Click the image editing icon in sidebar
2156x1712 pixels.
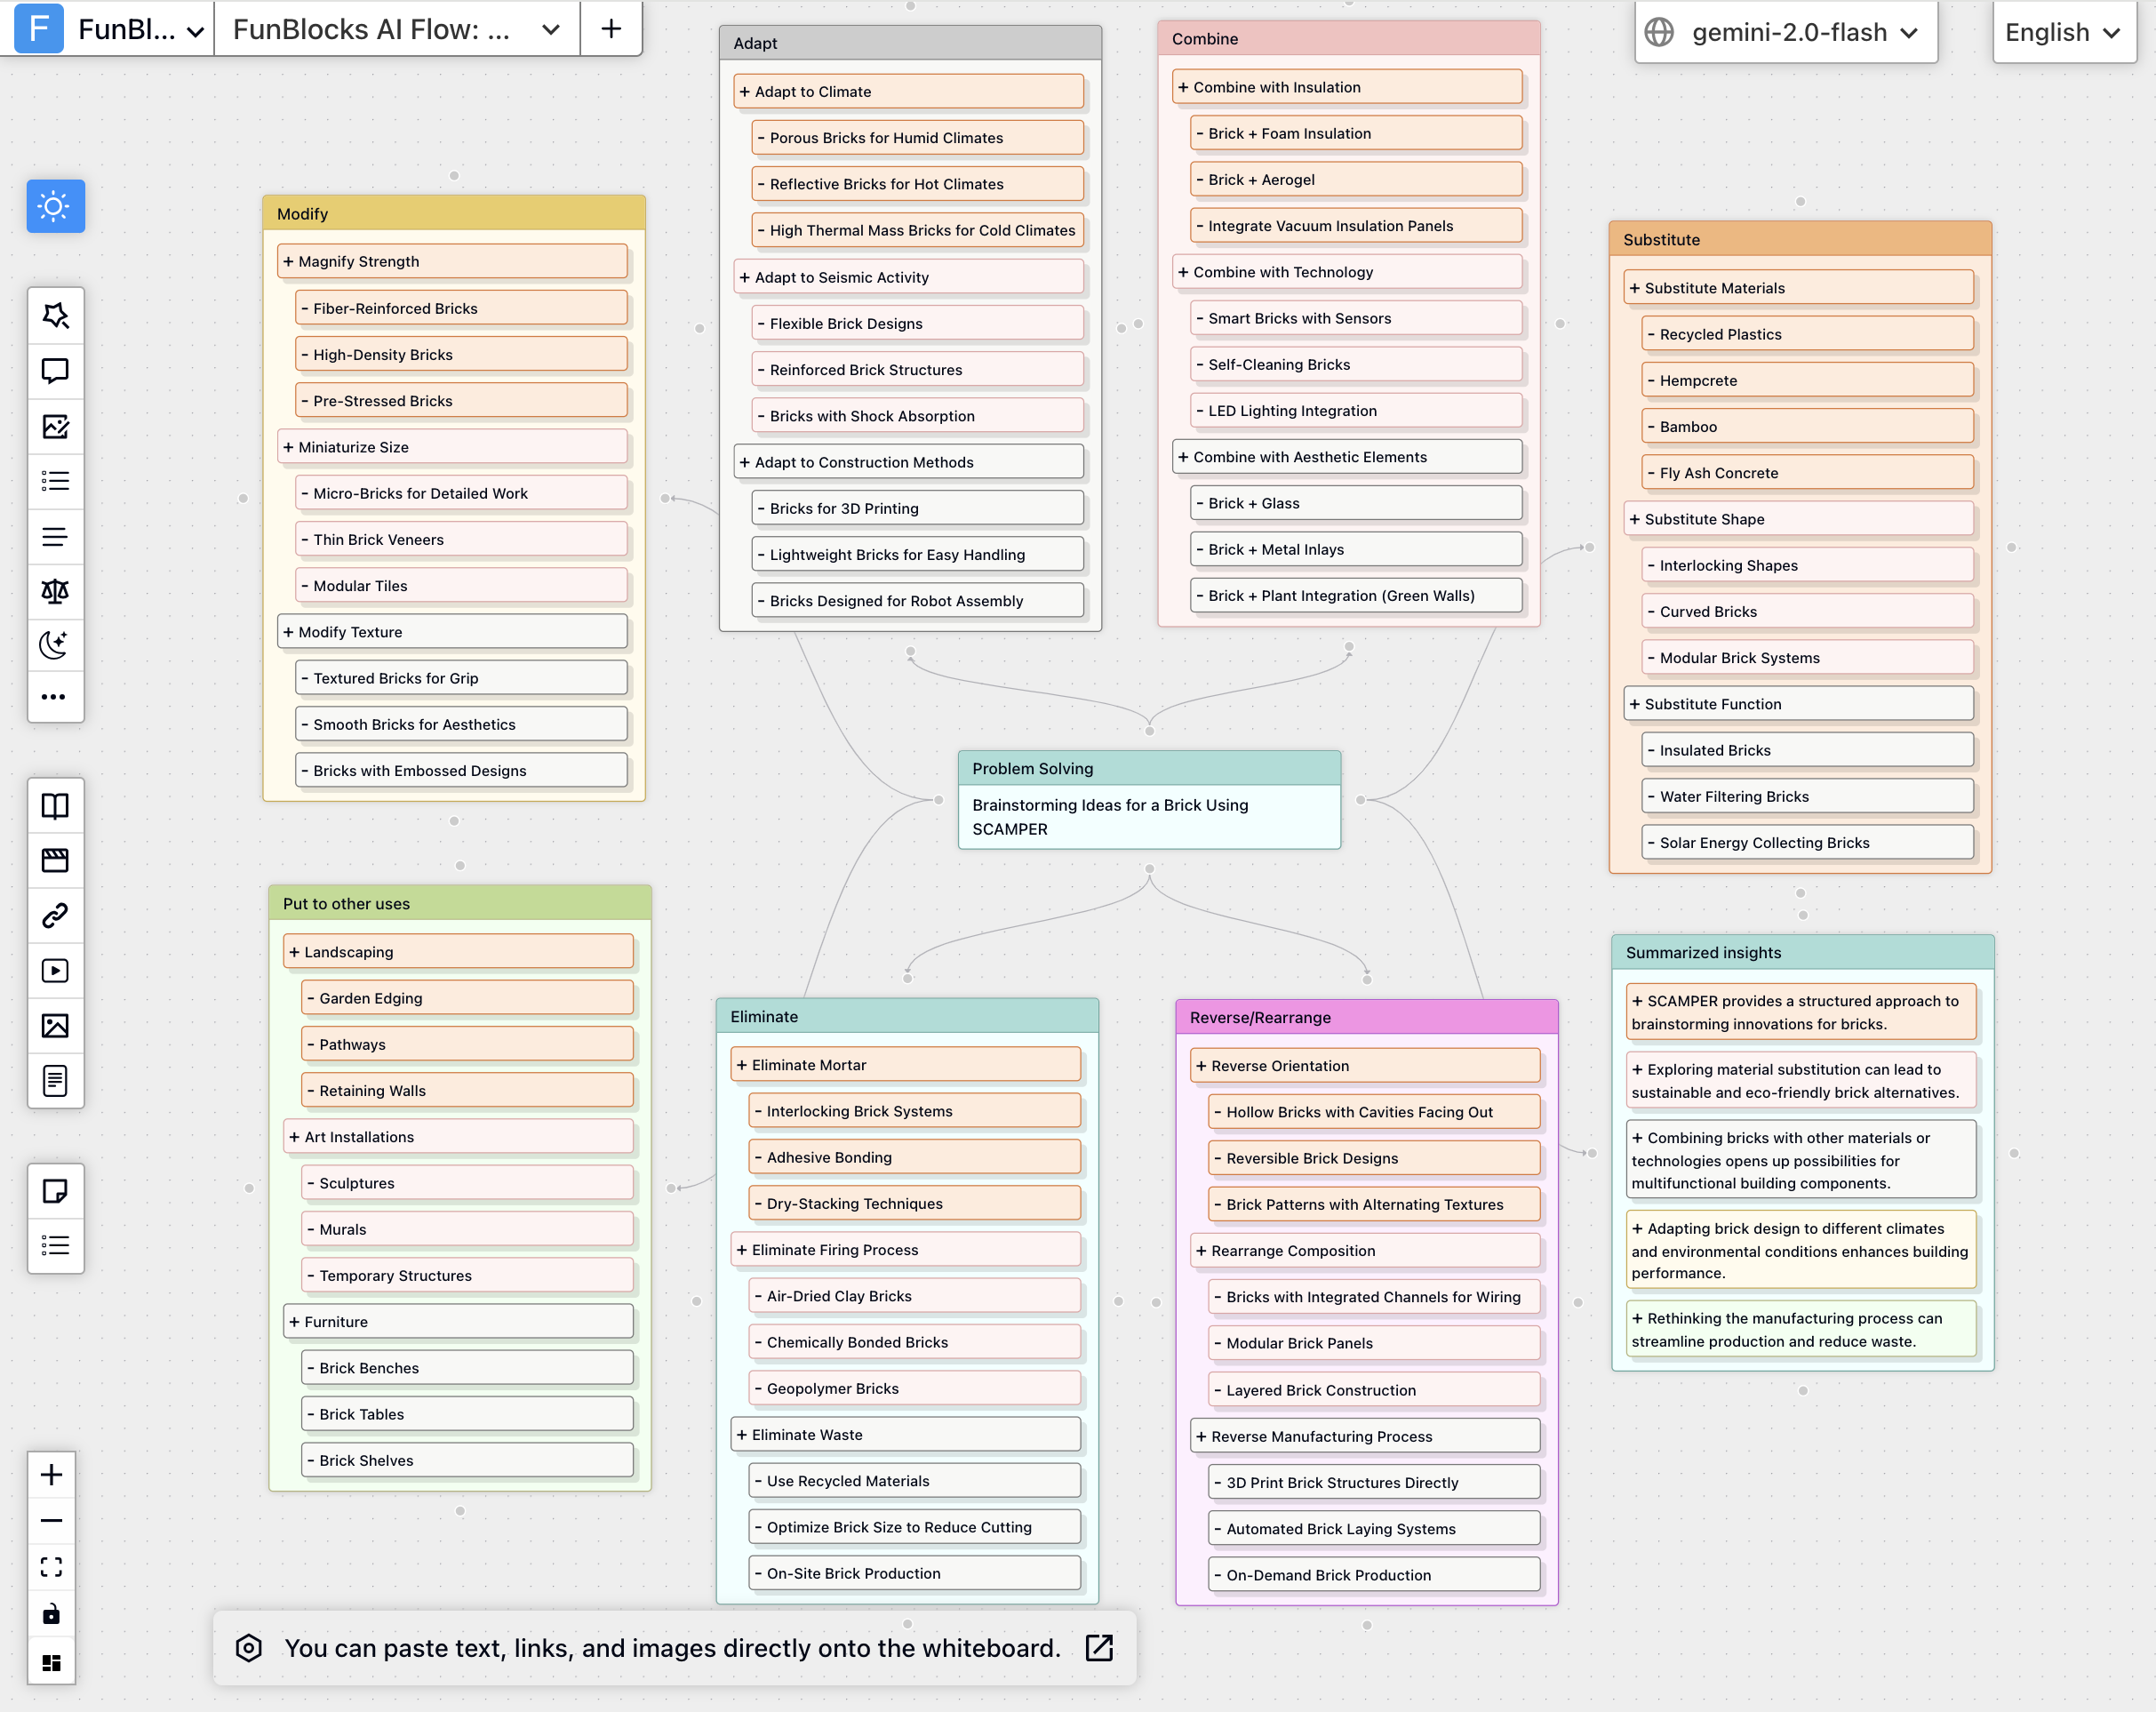click(x=55, y=427)
